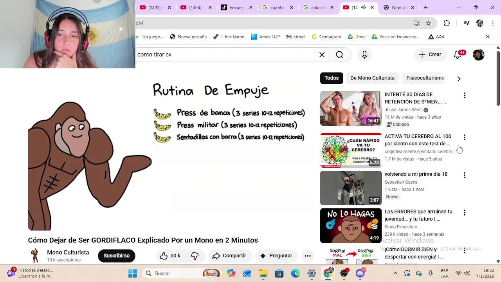Open the ¿Cuán rápido va tu cerebro? thumbnail
This screenshot has width=501, height=282.
351,150
